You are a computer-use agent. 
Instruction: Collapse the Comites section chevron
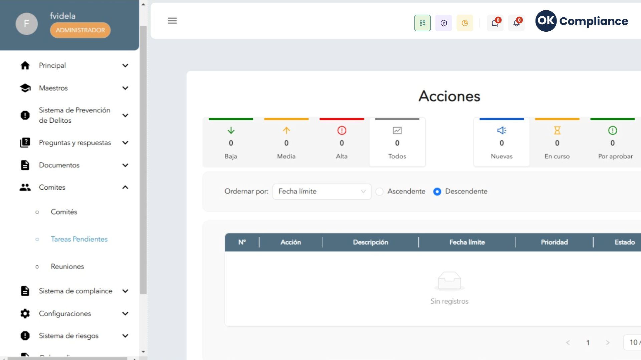[125, 187]
